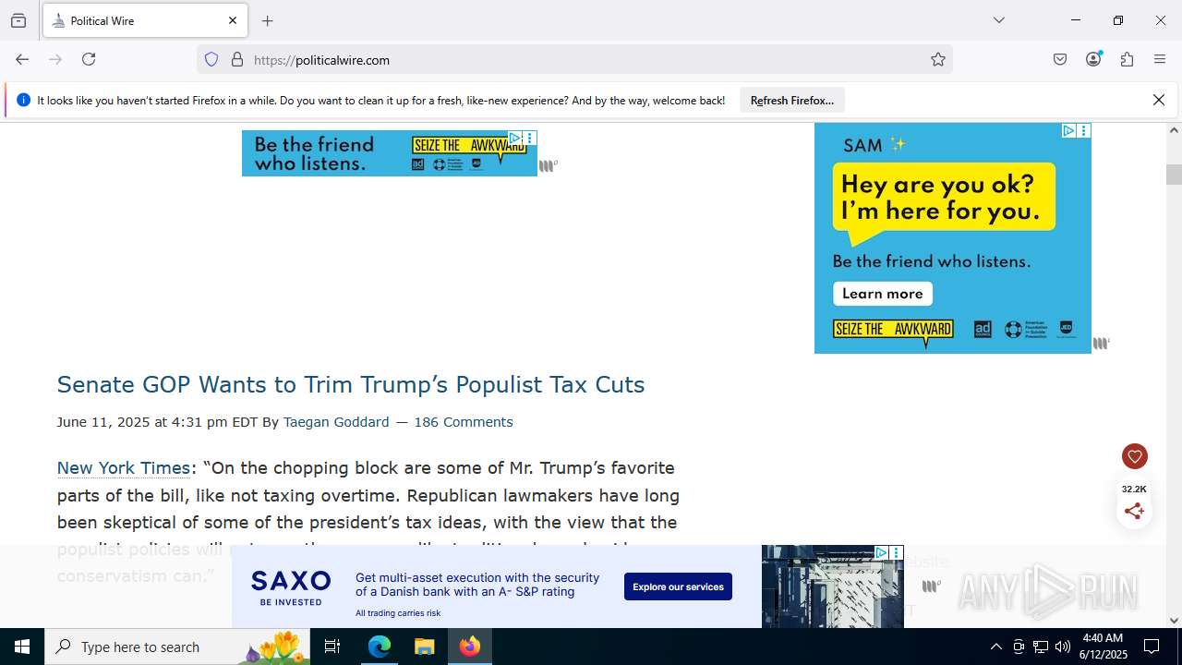Open author Taegan Goddard link
The image size is (1182, 665).
pos(336,422)
